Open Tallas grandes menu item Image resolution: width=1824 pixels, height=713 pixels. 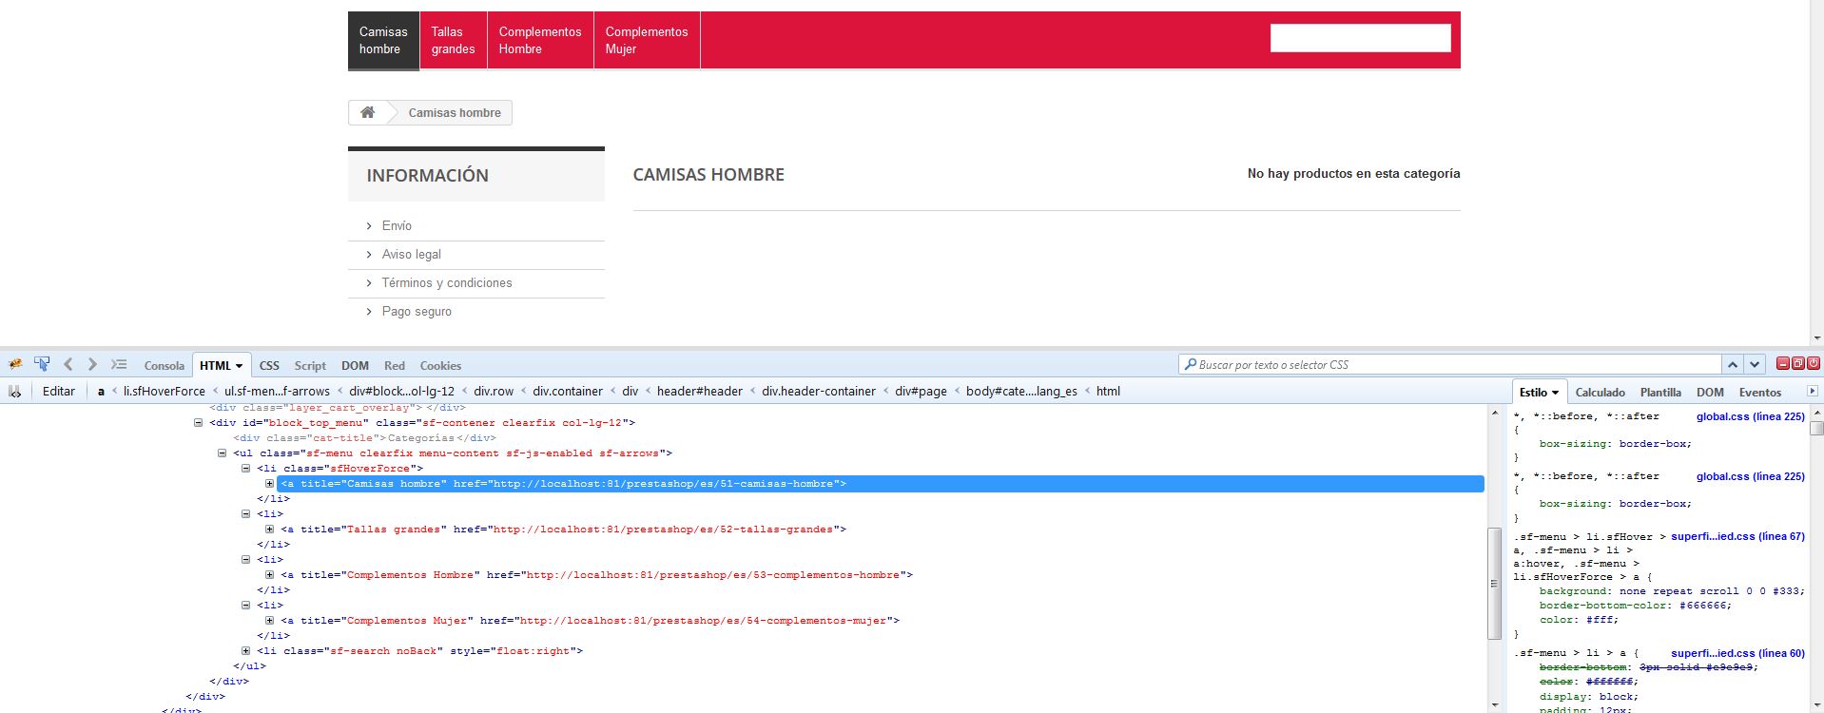pos(453,40)
